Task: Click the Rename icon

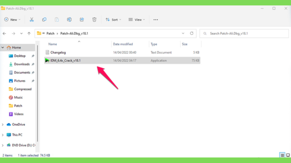Action: (69, 20)
